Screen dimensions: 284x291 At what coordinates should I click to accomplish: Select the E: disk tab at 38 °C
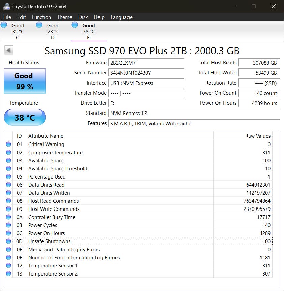(x=89, y=32)
